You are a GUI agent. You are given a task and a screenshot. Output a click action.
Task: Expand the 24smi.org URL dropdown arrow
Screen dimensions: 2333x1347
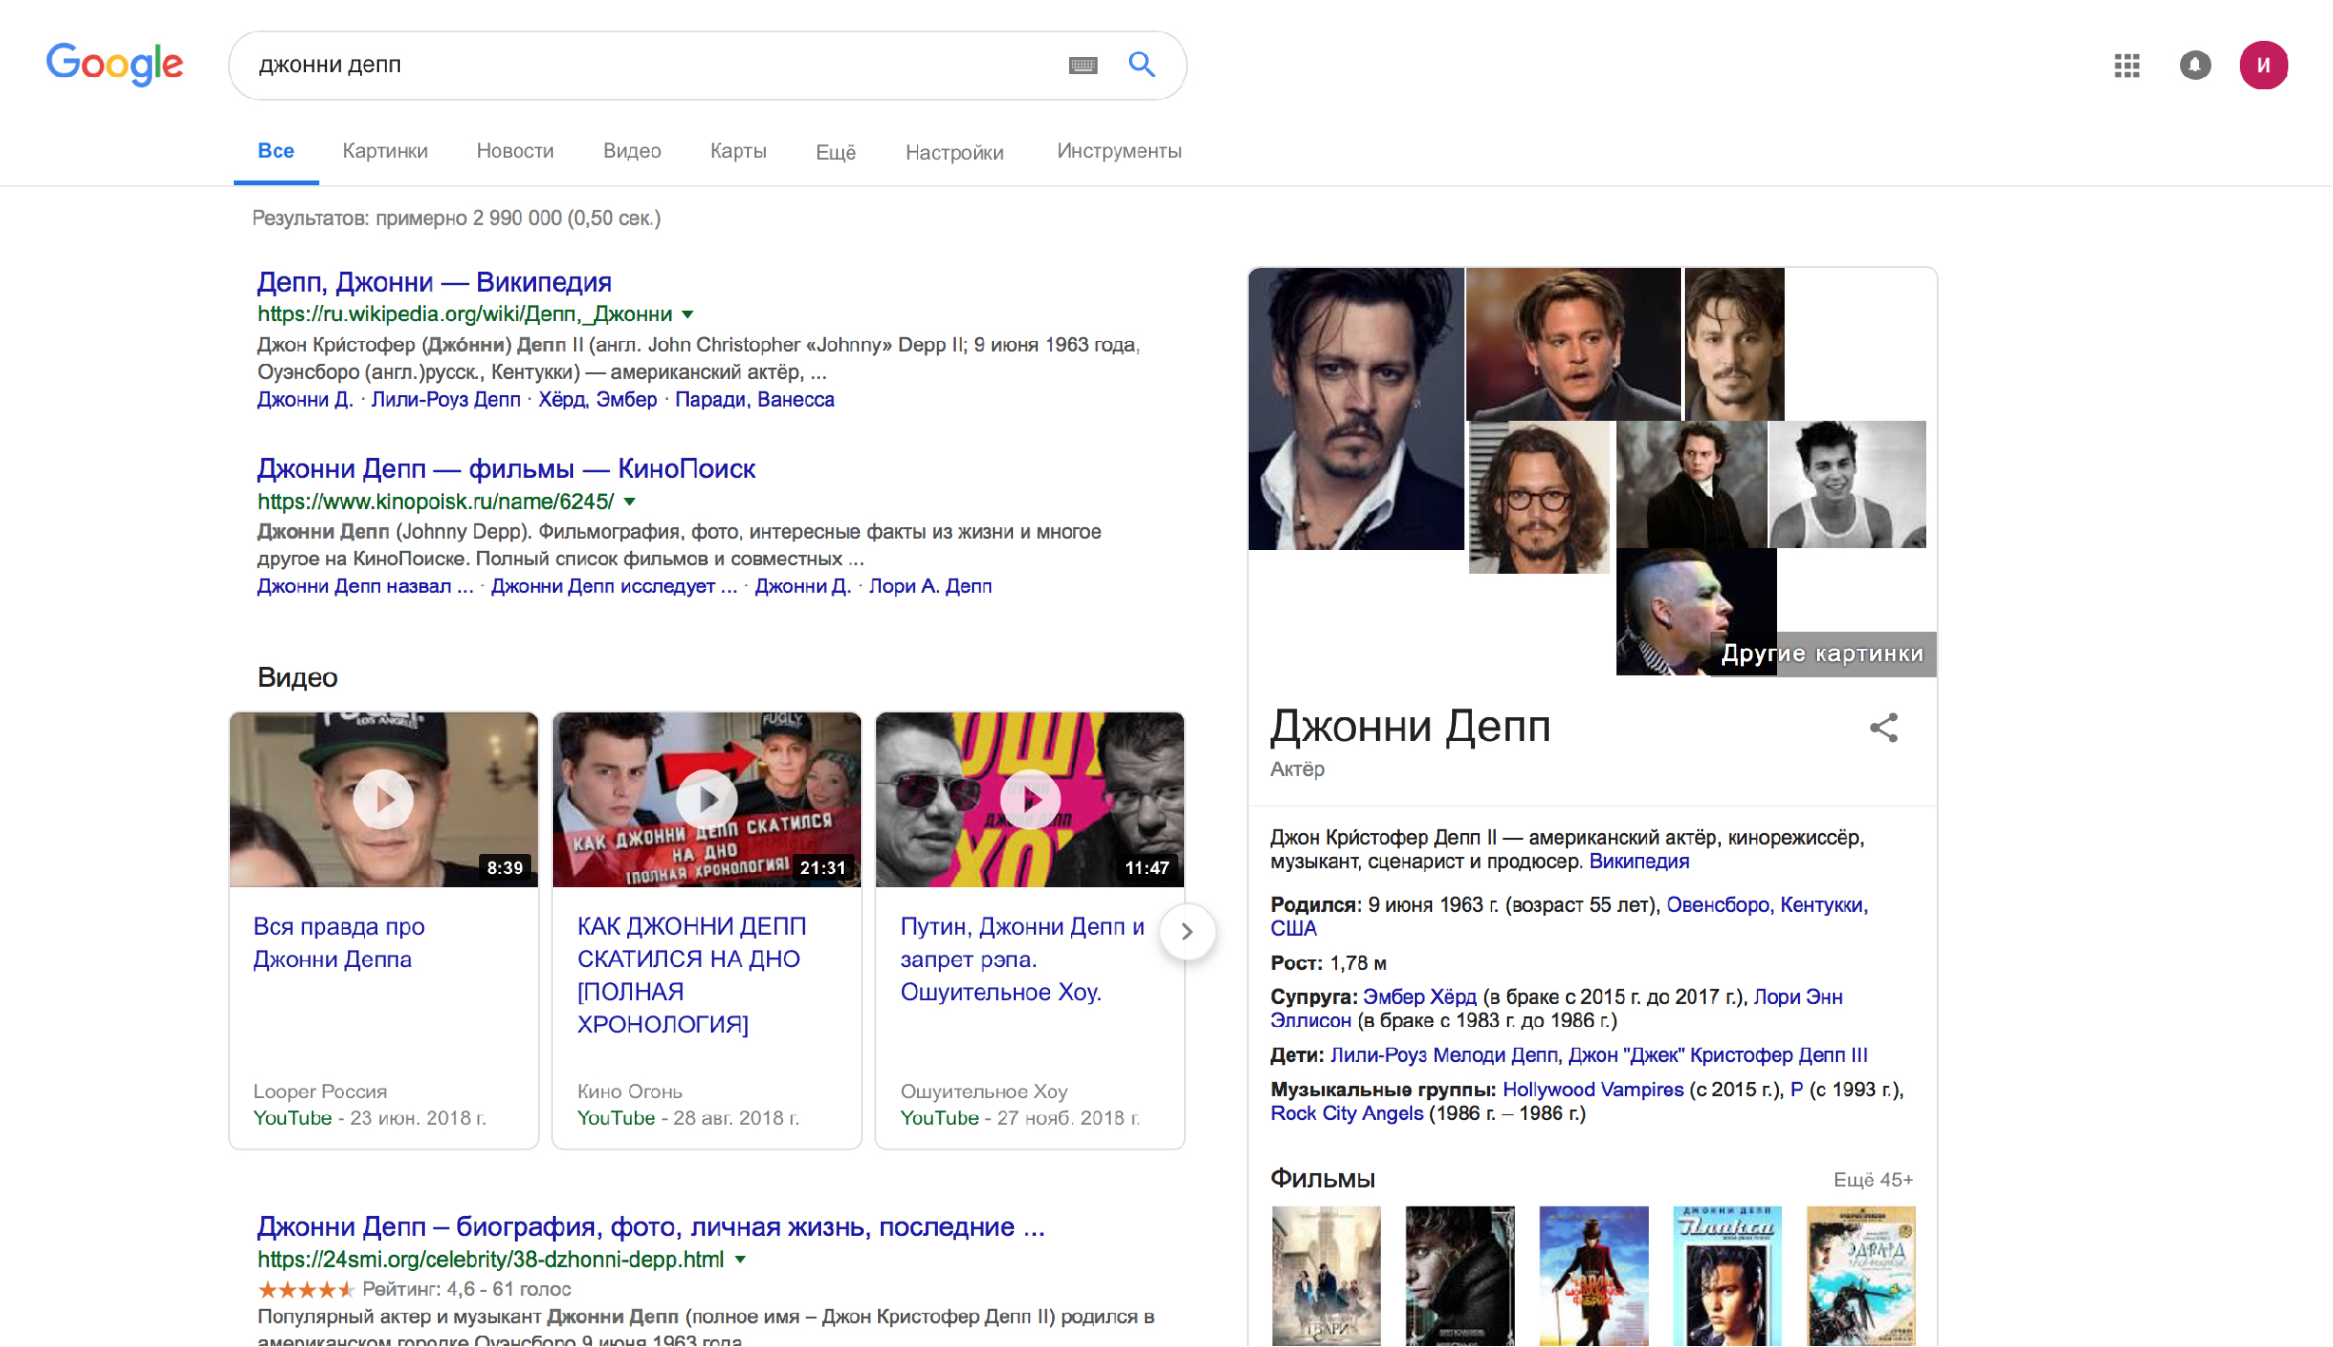tap(740, 1260)
